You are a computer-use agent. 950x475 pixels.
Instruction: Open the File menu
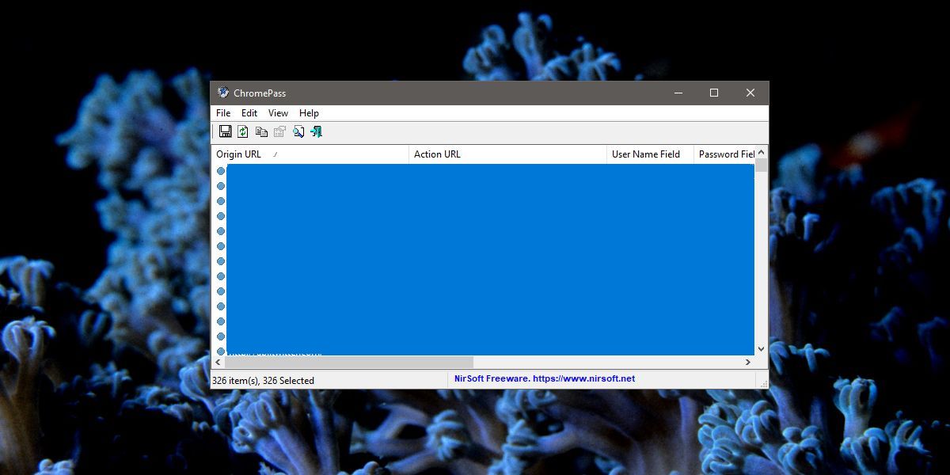point(223,113)
